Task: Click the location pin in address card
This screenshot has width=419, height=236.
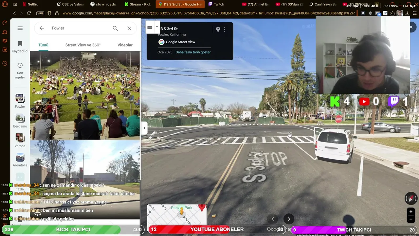Action: pyautogui.click(x=218, y=29)
